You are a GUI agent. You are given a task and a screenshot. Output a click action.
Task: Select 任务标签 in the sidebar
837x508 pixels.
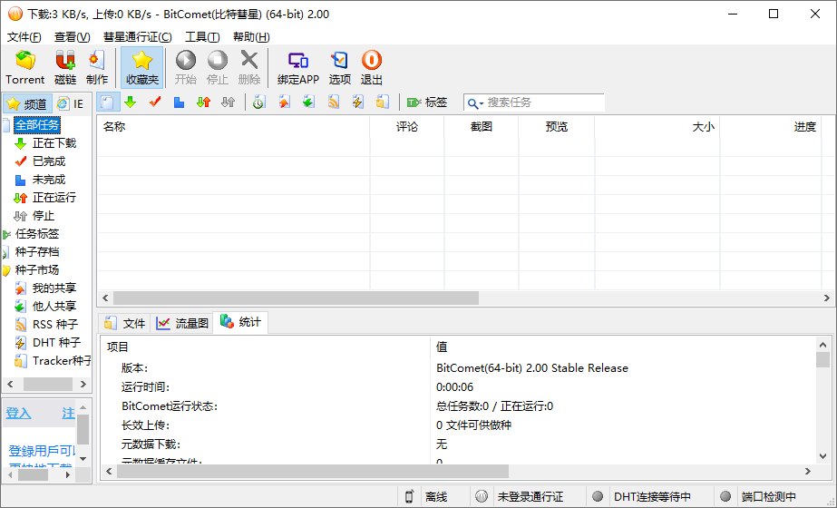point(37,234)
